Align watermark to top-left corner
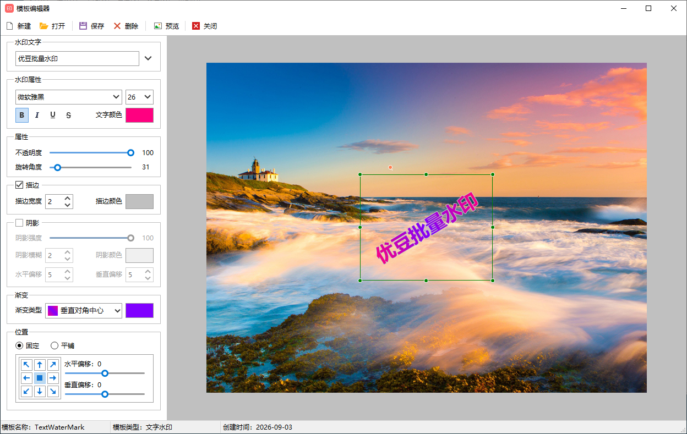 click(26, 365)
